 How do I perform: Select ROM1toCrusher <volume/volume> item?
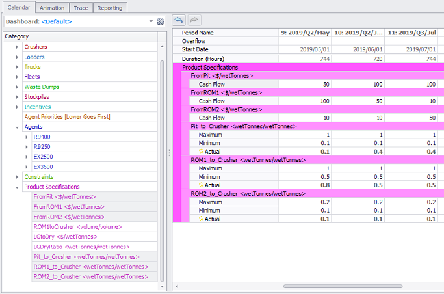(x=77, y=227)
